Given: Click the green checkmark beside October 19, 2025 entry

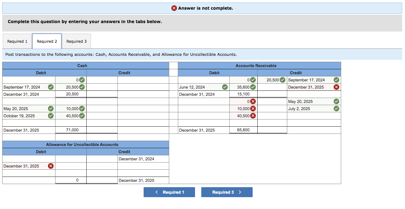Looking at the screenshot, I should pyautogui.click(x=50, y=116).
